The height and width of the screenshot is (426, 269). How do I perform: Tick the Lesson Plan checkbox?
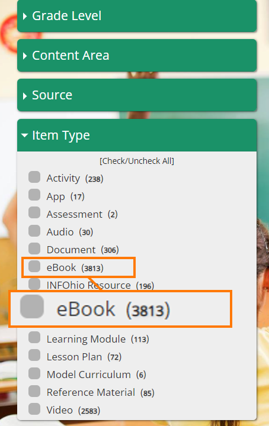[34, 356]
